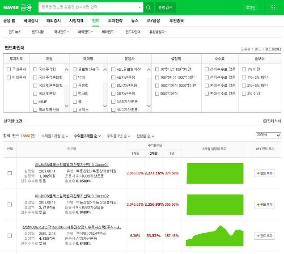Open the 뉴스 tab

click(x=135, y=21)
